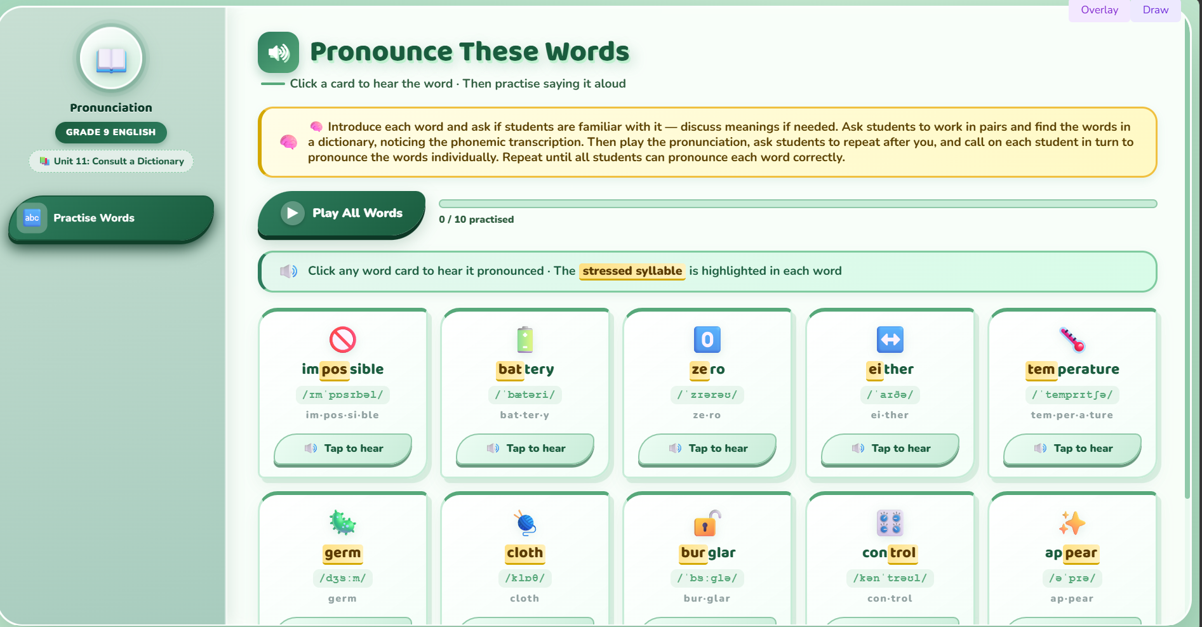Image resolution: width=1202 pixels, height=627 pixels.
Task: Click the play triangle in Play All Words
Action: (x=292, y=213)
